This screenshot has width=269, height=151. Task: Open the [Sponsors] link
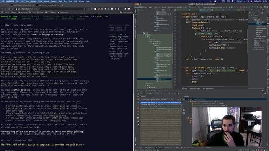pyautogui.click(x=51, y=19)
